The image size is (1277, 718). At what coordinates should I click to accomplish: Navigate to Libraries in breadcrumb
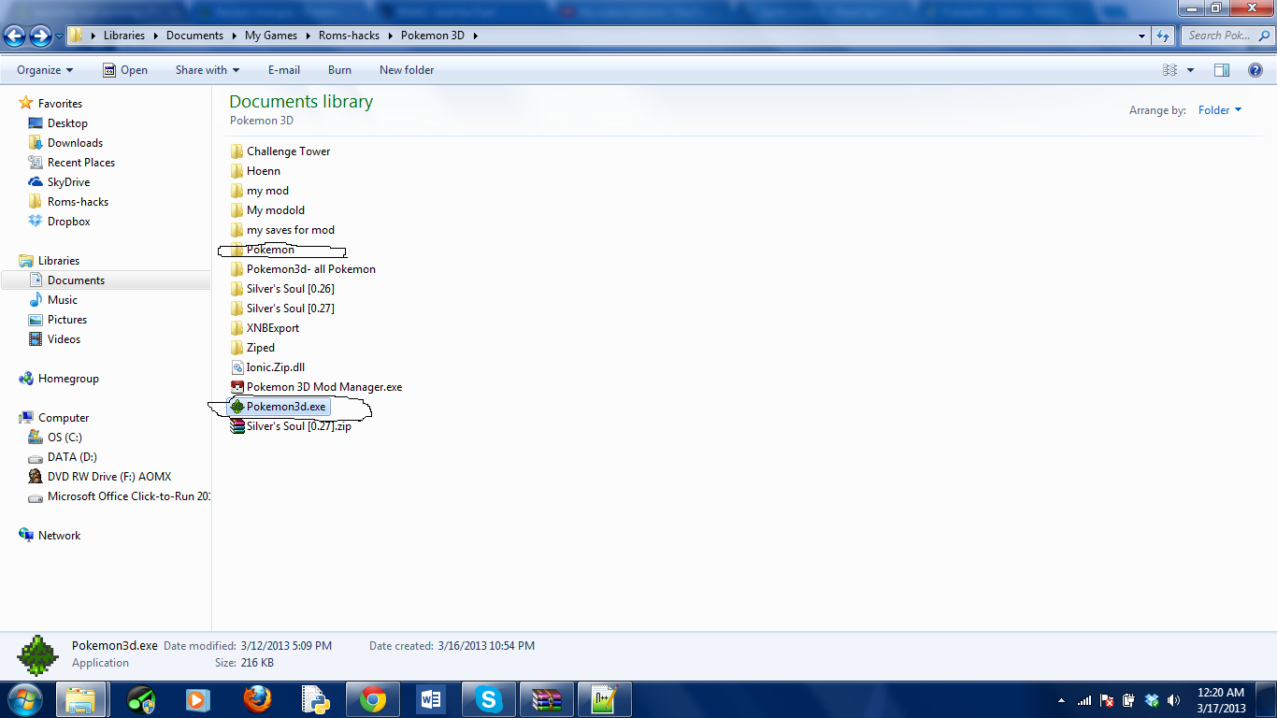pyautogui.click(x=124, y=36)
